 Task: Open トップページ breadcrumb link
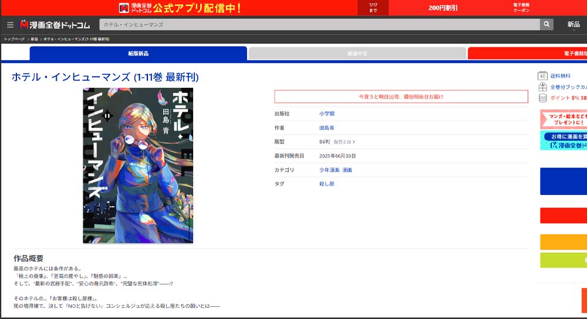point(14,39)
